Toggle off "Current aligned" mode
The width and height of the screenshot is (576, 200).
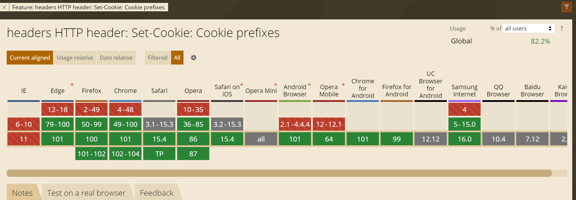tap(30, 58)
